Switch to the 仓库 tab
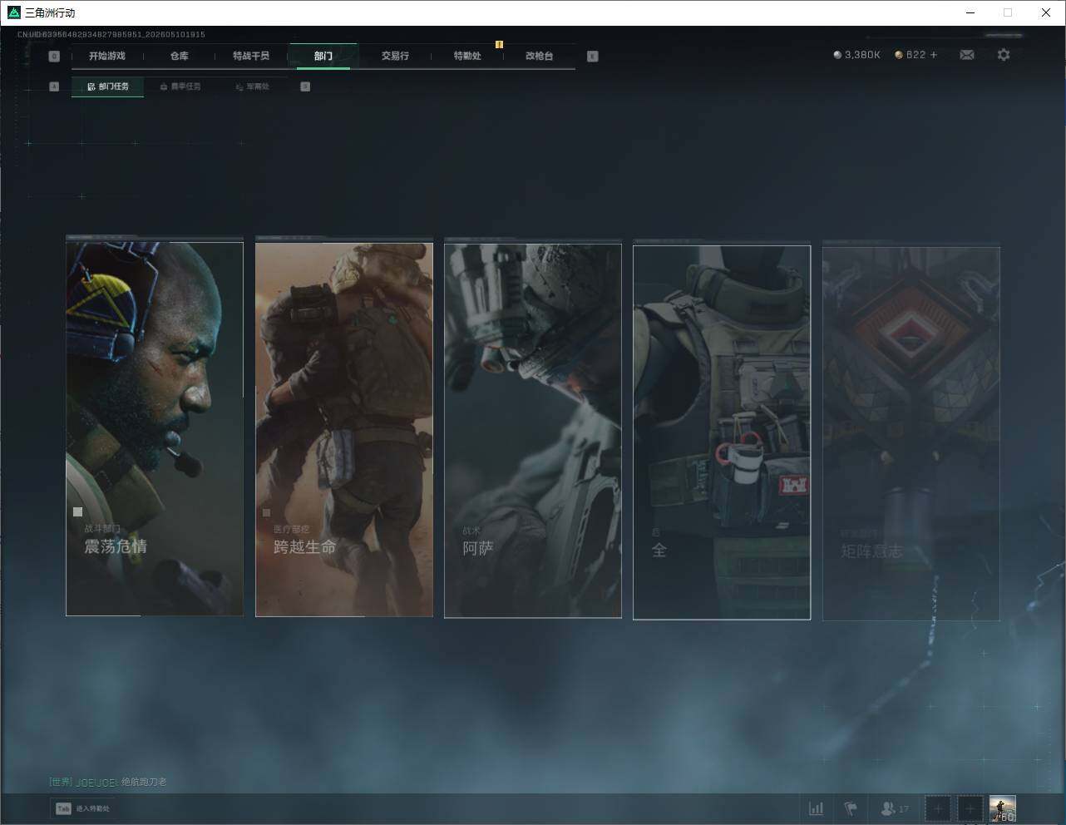The image size is (1066, 825). click(180, 56)
